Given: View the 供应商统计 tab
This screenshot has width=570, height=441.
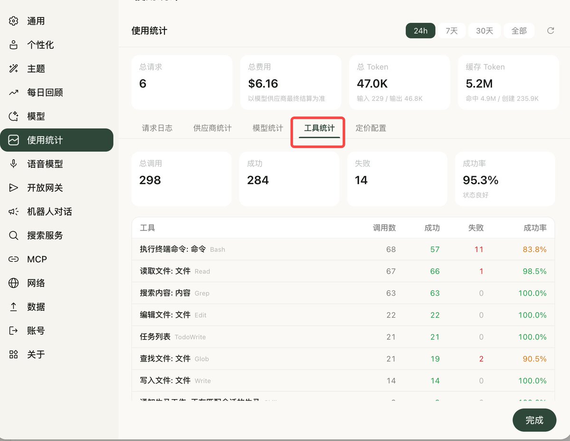Looking at the screenshot, I should tap(212, 128).
